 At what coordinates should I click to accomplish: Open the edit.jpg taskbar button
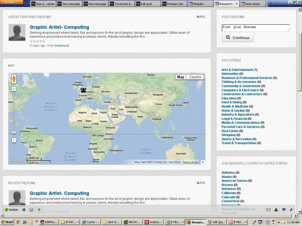216,222
